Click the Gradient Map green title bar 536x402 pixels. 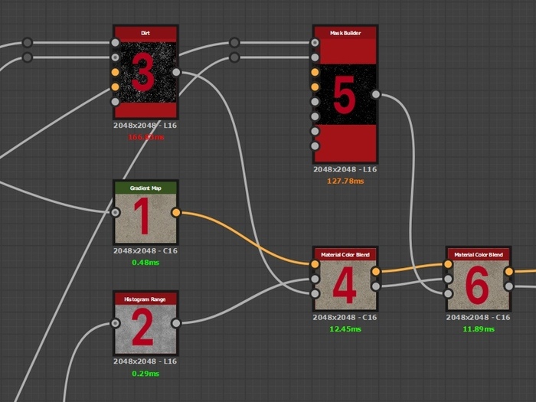[145, 186]
